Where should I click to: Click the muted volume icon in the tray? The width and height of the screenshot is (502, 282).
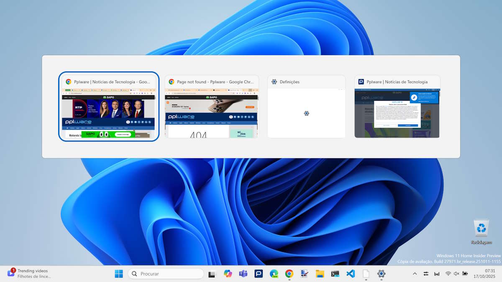point(456,274)
